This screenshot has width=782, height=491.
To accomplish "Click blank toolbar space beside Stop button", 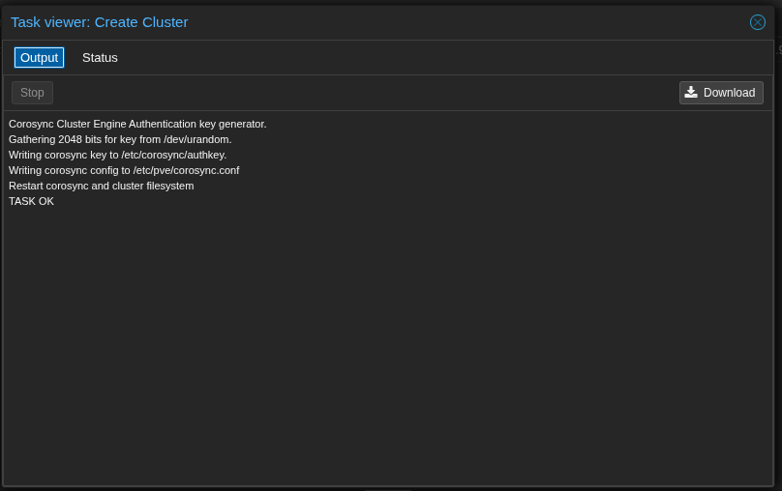I will [x=339, y=93].
